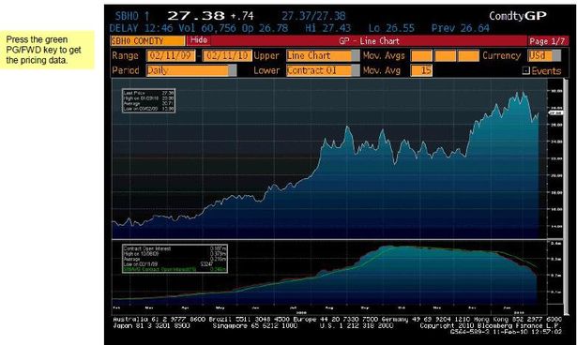This screenshot has width=577, height=345.
Task: Open the Upper Line Chart dropdown
Action: (323, 55)
